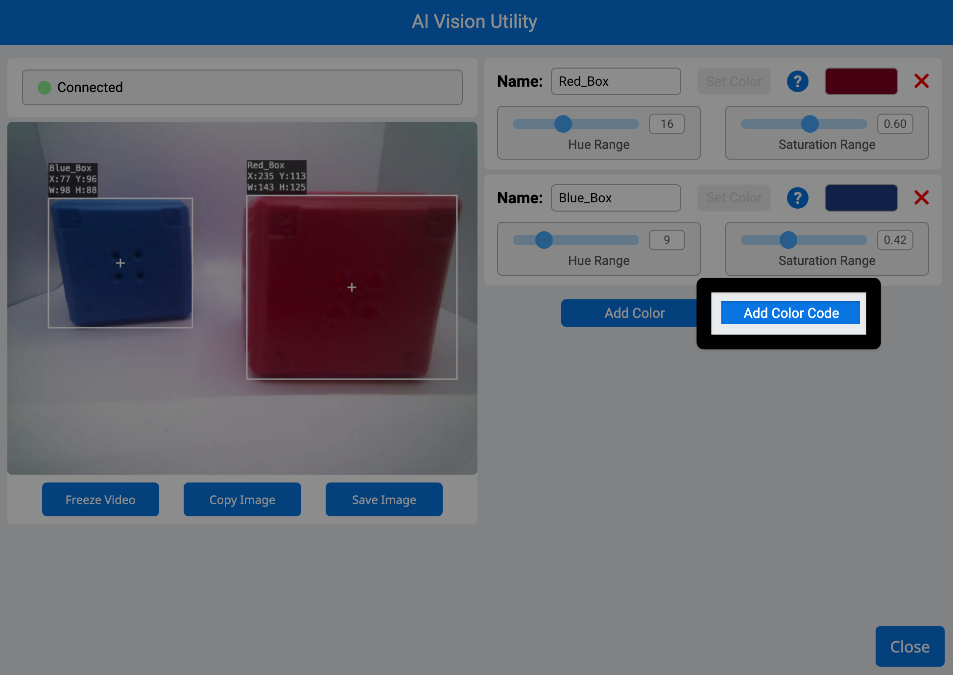Close the AI Vision Utility

pos(909,646)
